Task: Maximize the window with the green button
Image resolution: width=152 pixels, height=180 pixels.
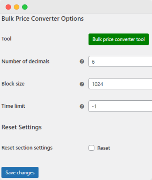Action: tap(25, 7)
